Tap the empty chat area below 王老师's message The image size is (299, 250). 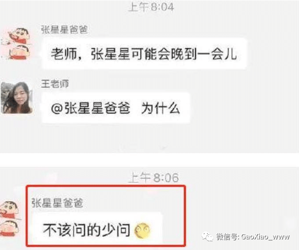[149, 138]
